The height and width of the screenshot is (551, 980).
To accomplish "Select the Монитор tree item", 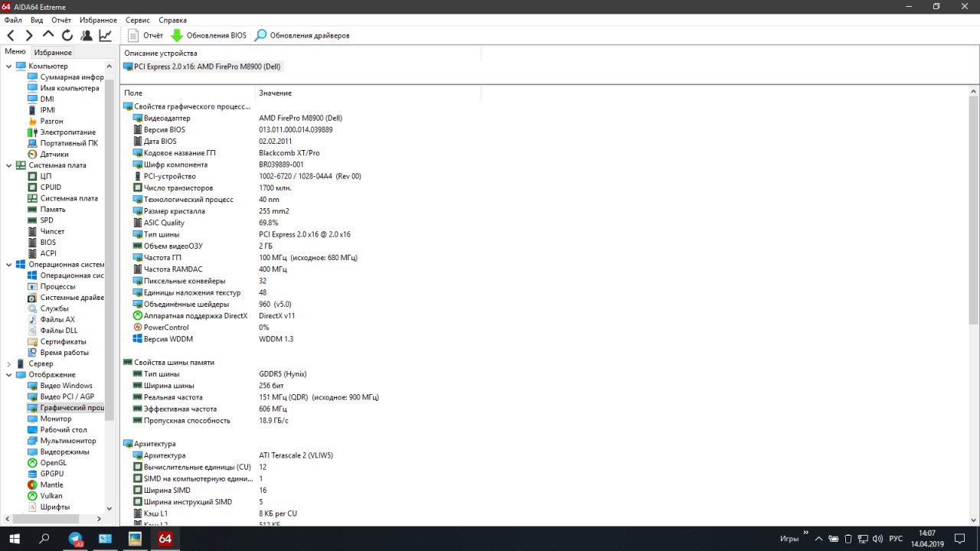I will coord(50,419).
